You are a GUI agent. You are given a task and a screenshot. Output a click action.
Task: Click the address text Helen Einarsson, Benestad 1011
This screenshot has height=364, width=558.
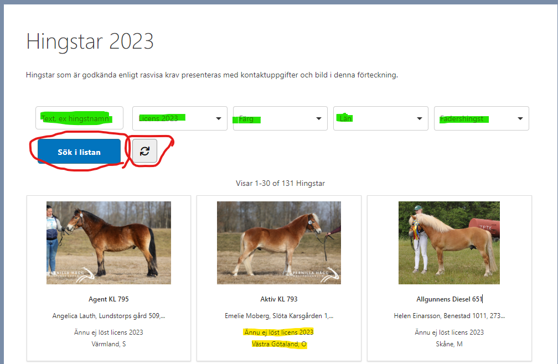point(449,316)
